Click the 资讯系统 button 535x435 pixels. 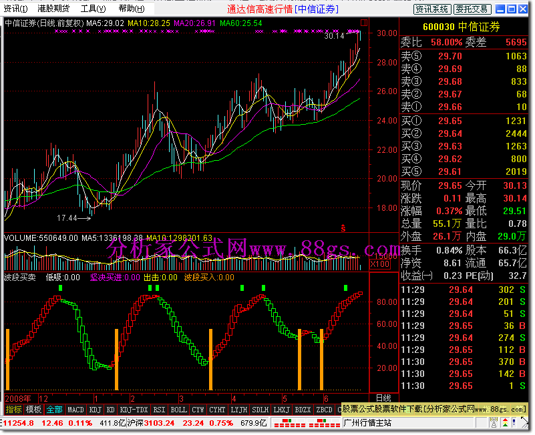[x=432, y=9]
